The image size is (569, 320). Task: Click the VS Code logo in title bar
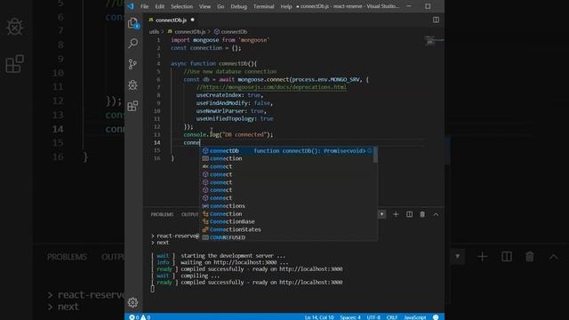[131, 6]
